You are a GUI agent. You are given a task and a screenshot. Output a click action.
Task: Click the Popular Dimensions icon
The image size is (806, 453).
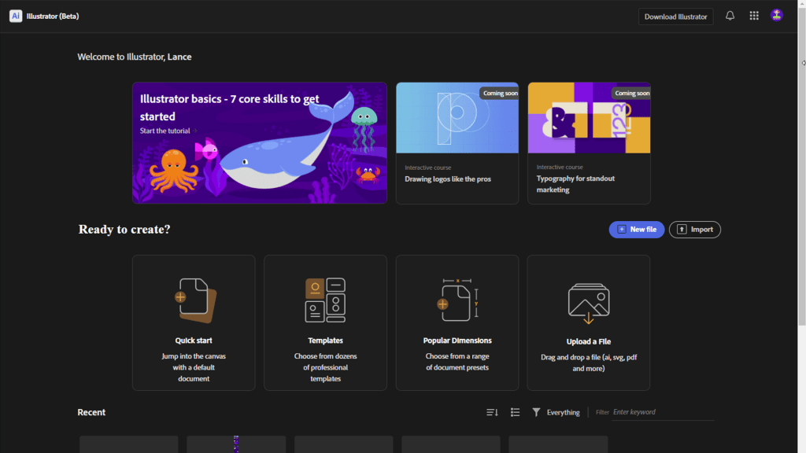[x=457, y=300]
